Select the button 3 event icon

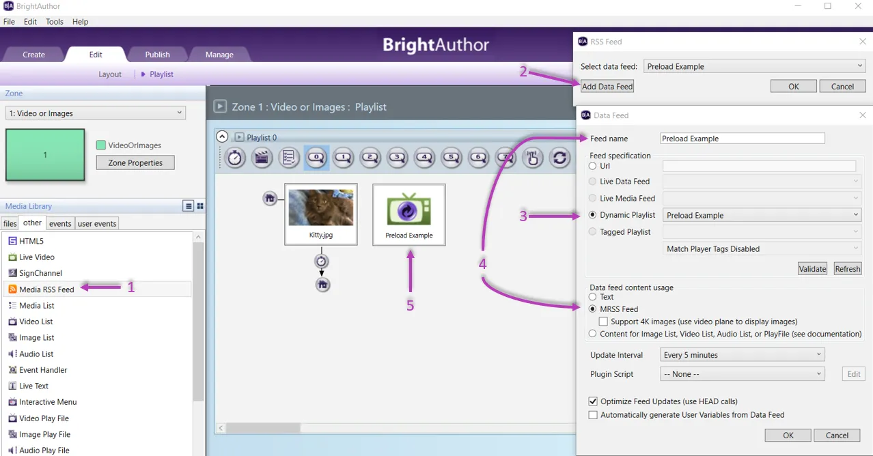click(398, 158)
